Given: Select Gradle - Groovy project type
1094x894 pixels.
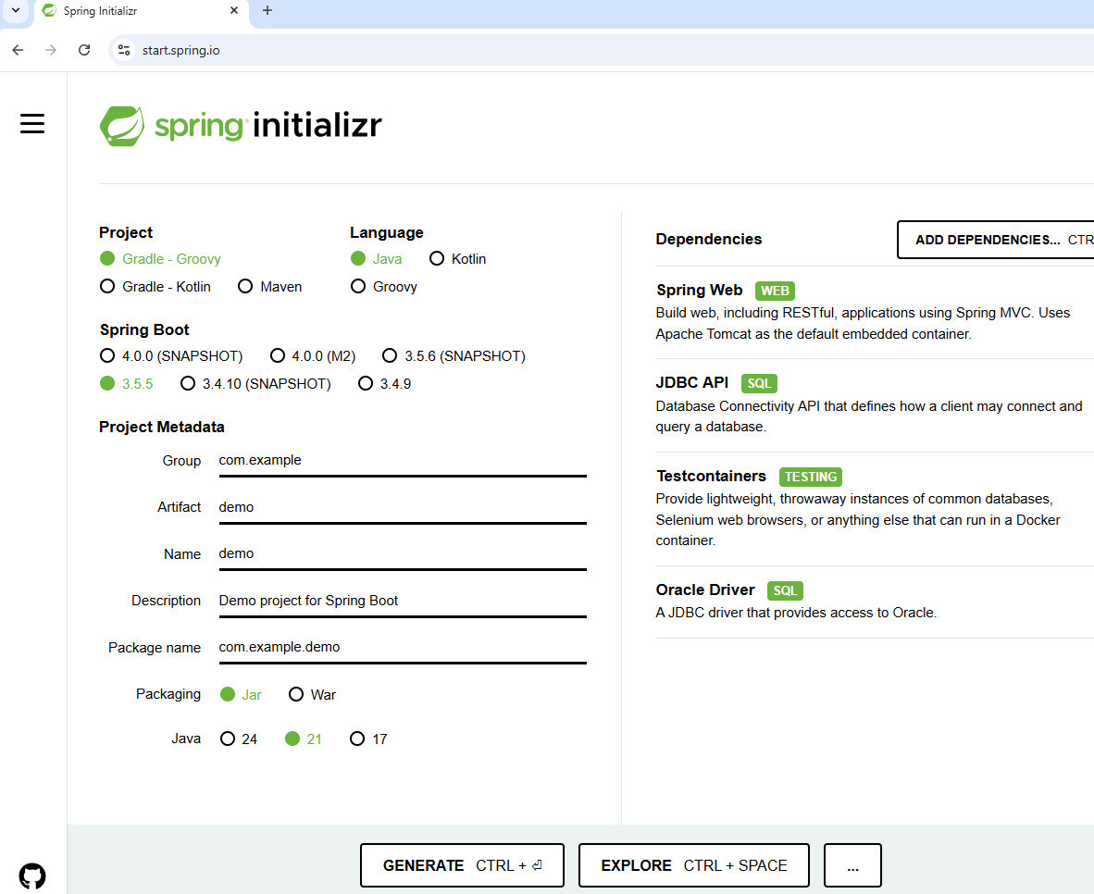Looking at the screenshot, I should (160, 259).
